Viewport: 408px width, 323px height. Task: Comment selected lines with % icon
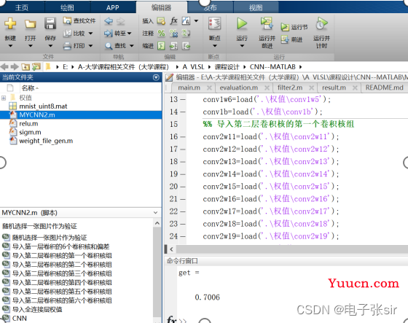coord(161,34)
